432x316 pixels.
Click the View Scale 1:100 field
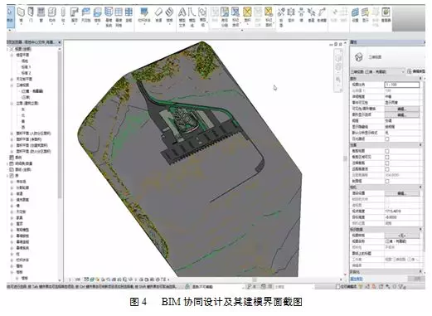coord(401,85)
